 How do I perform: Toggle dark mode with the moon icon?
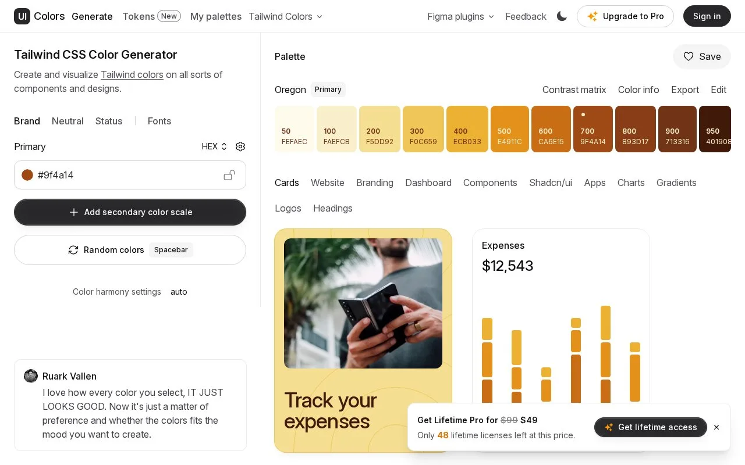(x=562, y=16)
